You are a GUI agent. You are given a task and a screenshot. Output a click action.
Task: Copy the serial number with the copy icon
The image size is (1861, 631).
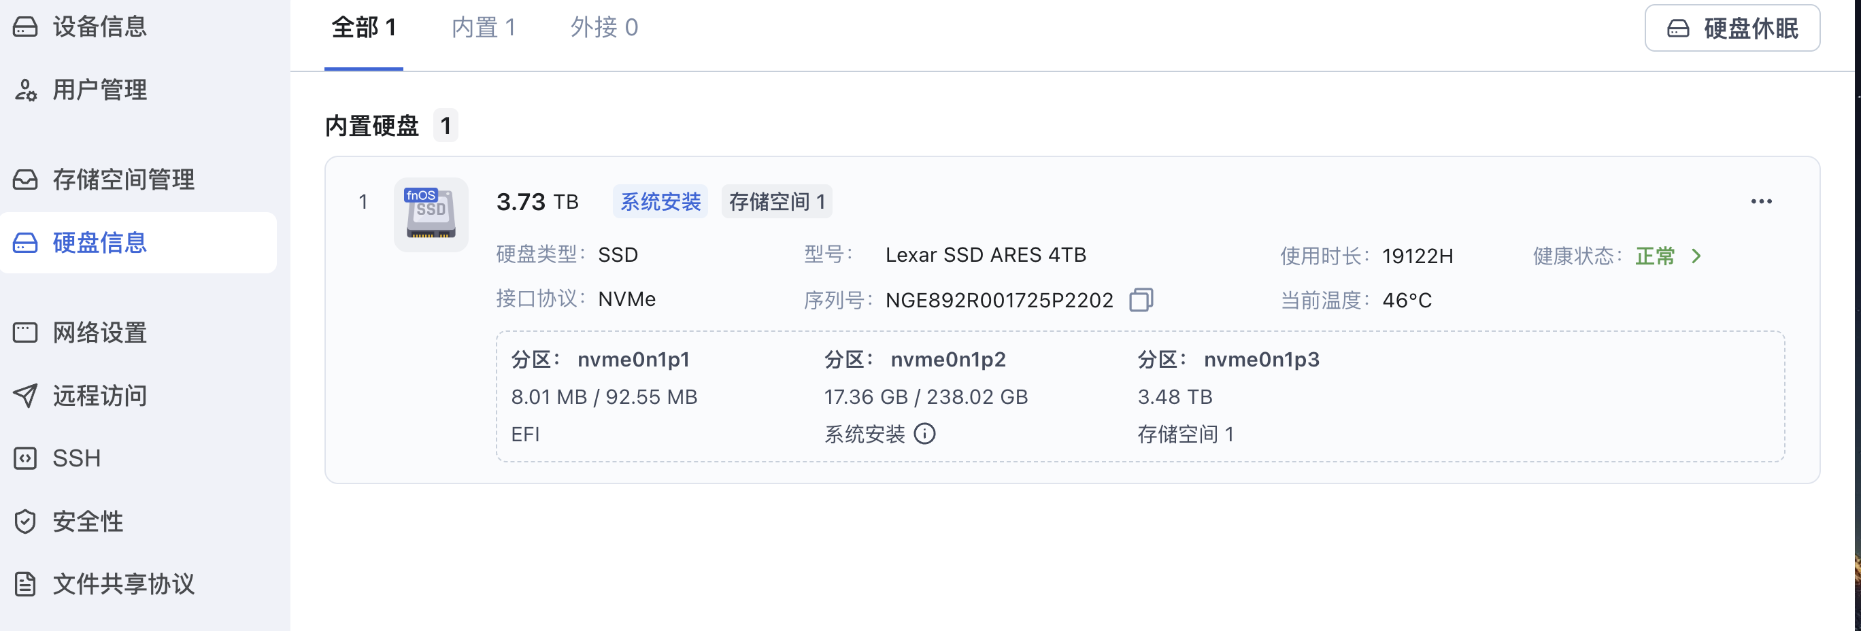[x=1141, y=300]
